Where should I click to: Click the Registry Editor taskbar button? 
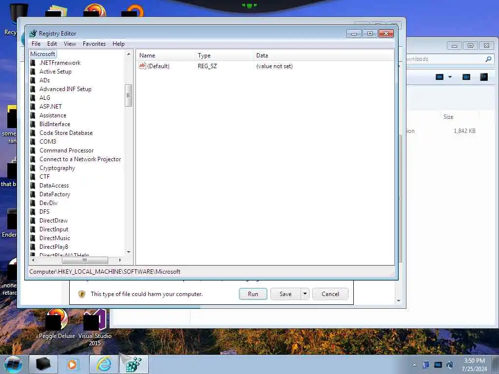[134, 364]
